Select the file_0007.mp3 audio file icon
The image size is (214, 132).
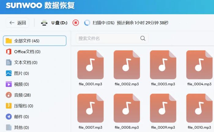tap(90, 108)
